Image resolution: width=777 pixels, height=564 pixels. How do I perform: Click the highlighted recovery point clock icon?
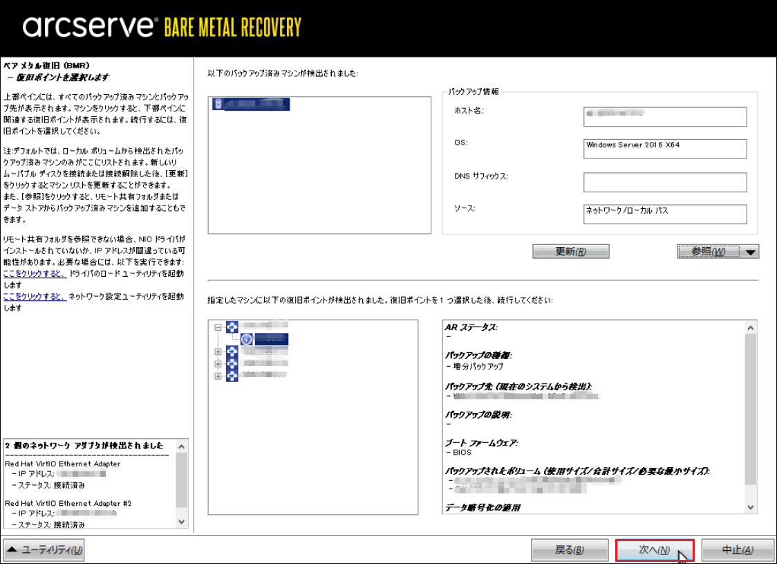tap(247, 339)
